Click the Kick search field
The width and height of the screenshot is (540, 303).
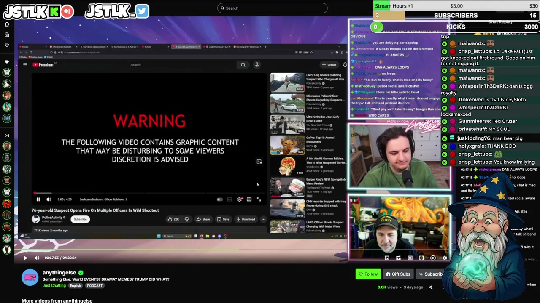click(x=272, y=8)
